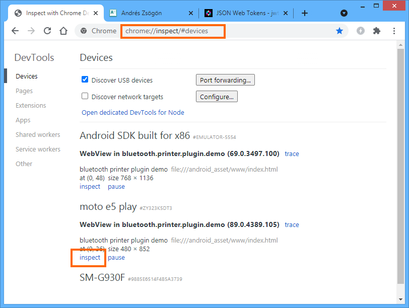The image size is (409, 308).
Task: Expand the tab search dropdown arrow
Action: pos(344,13)
